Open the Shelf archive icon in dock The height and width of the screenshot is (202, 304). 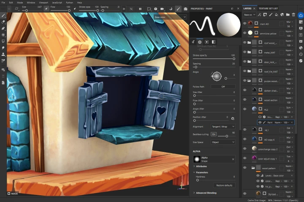pyautogui.click(x=301, y=41)
